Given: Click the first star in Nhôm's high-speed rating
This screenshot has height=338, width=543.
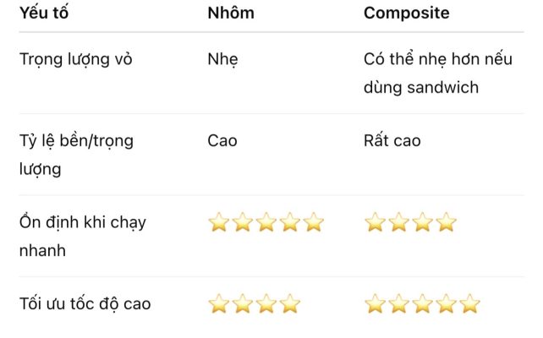Looking at the screenshot, I should click(x=219, y=304).
